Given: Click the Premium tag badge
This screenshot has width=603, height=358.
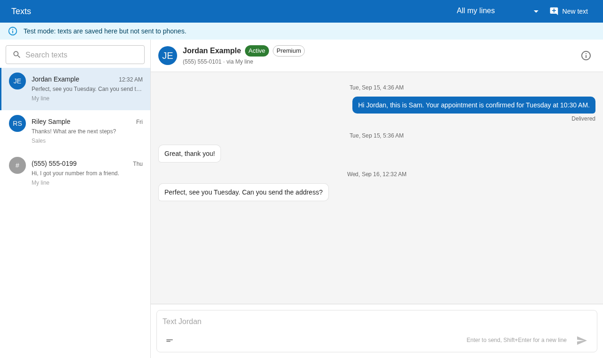Looking at the screenshot, I should point(289,51).
